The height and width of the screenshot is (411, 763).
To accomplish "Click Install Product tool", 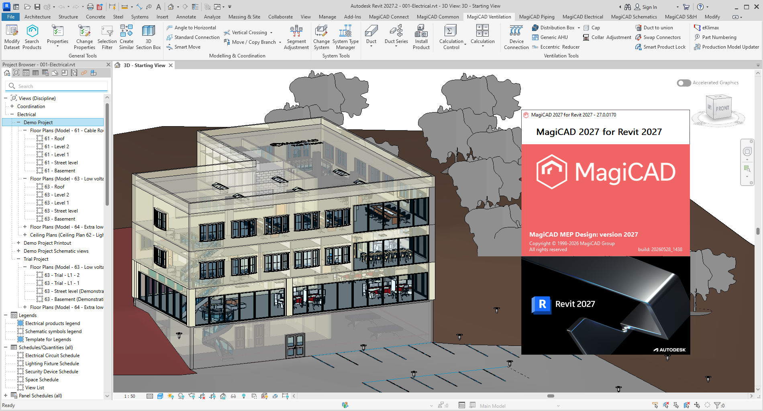I will [421, 37].
